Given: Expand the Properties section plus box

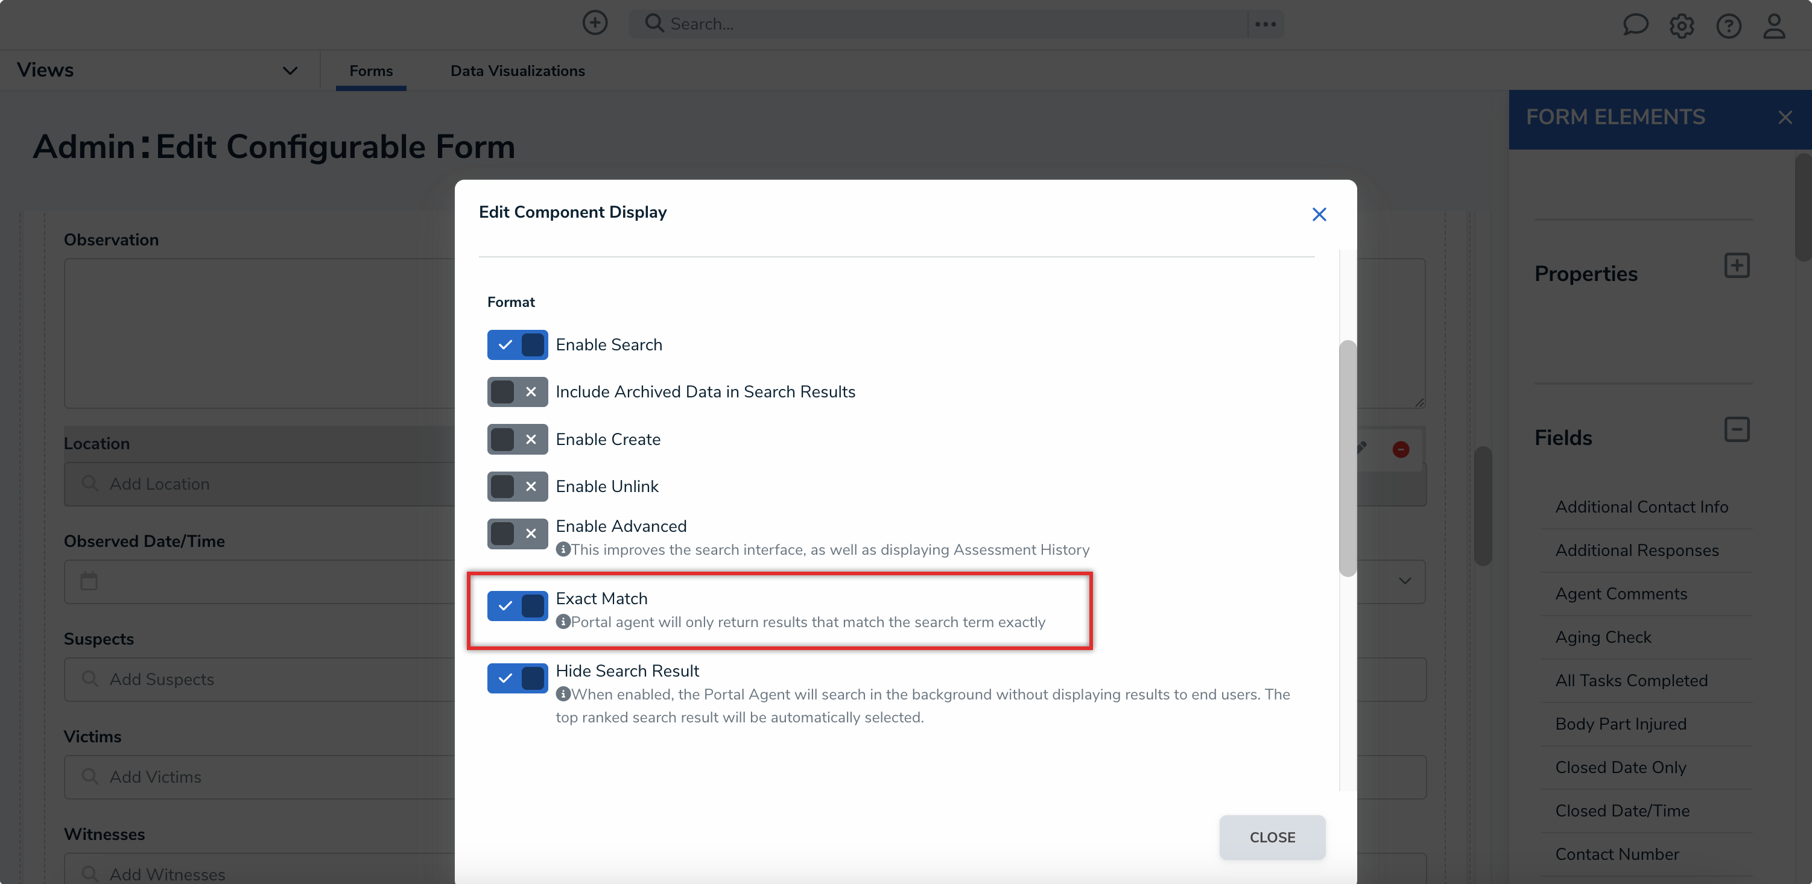Looking at the screenshot, I should 1736,266.
